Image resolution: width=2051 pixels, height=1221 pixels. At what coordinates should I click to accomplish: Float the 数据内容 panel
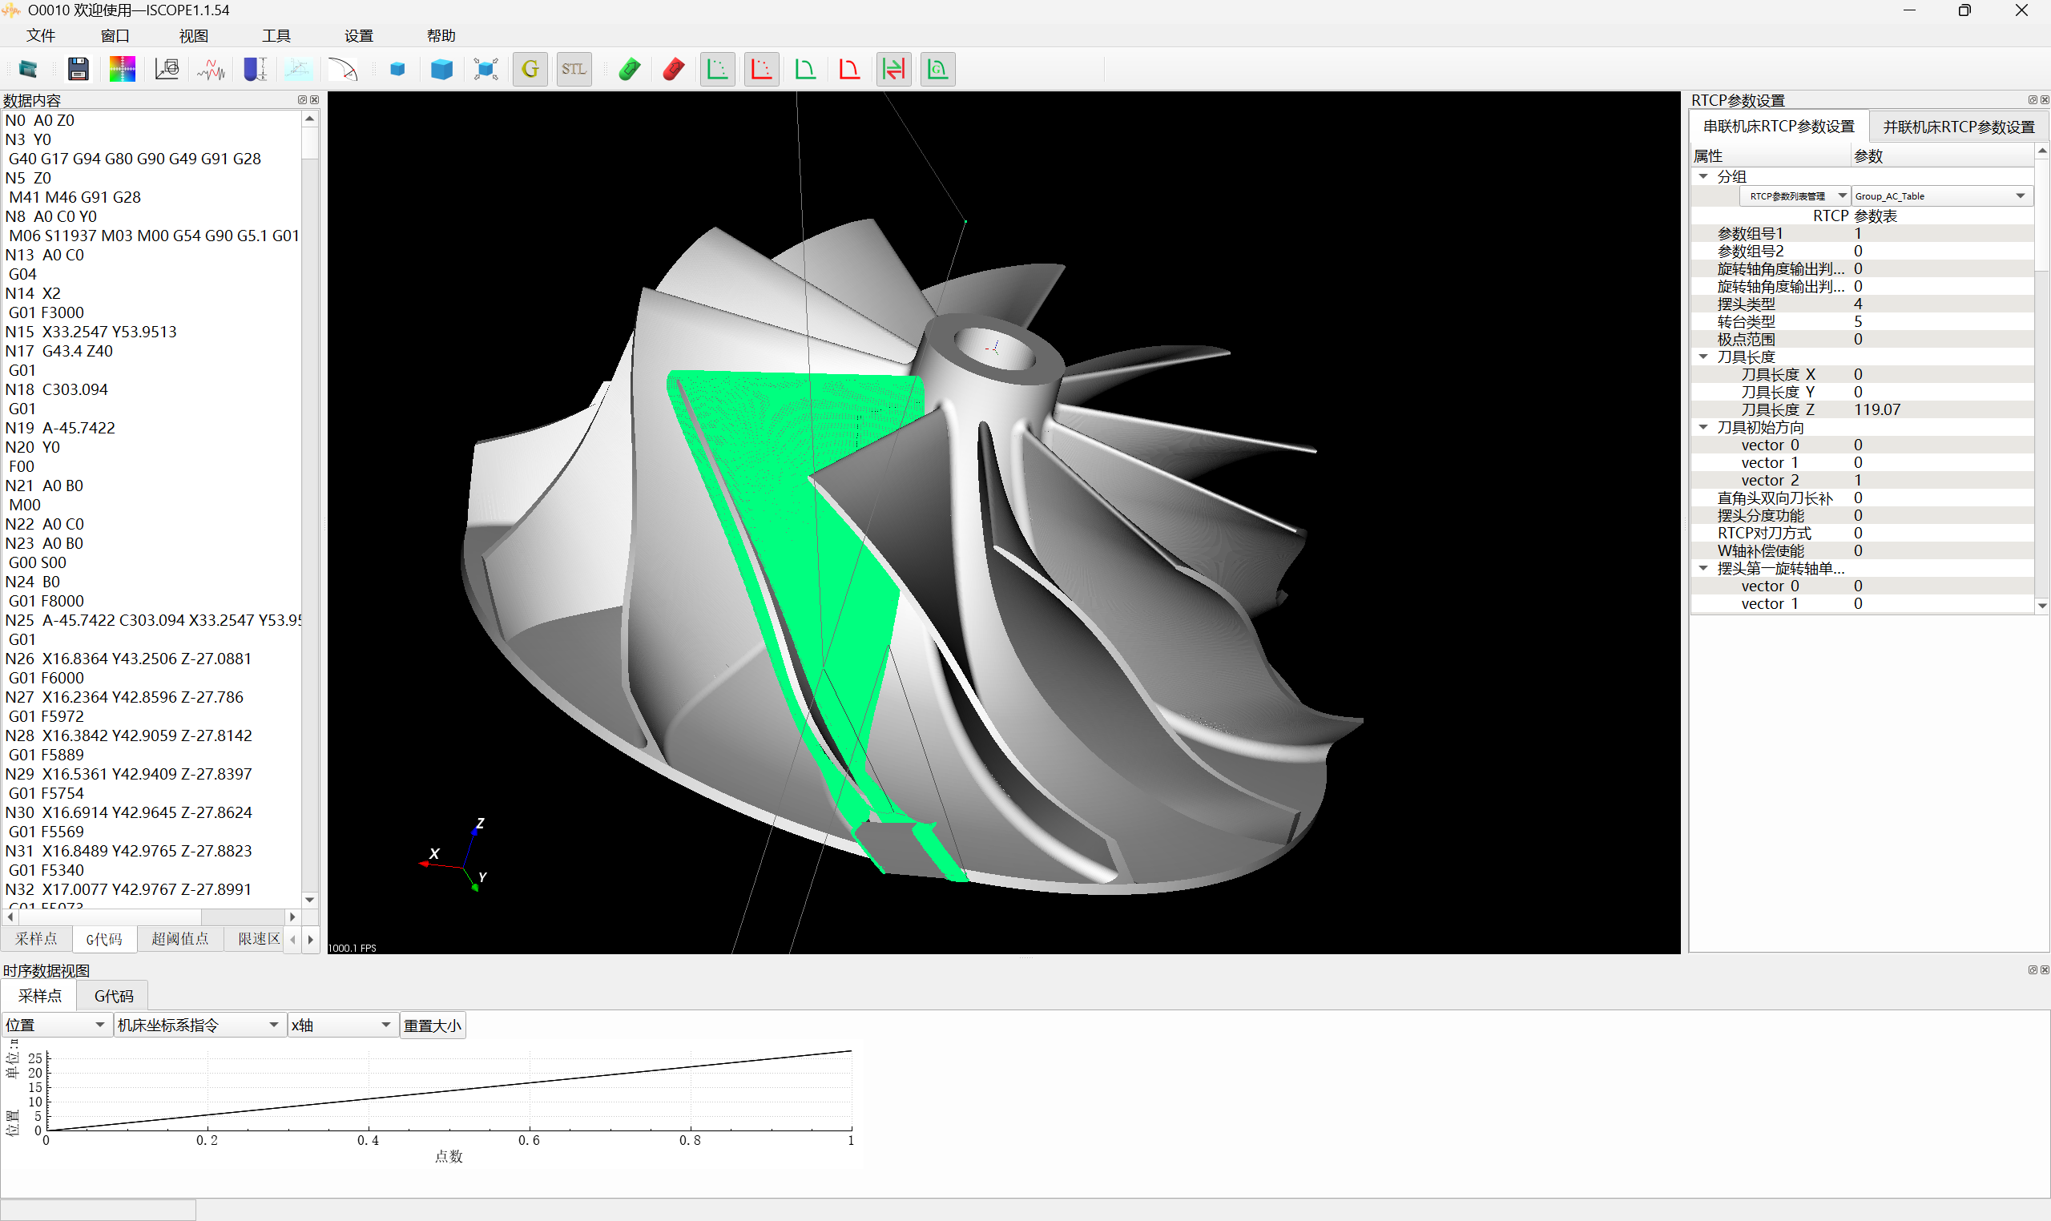pyautogui.click(x=302, y=100)
